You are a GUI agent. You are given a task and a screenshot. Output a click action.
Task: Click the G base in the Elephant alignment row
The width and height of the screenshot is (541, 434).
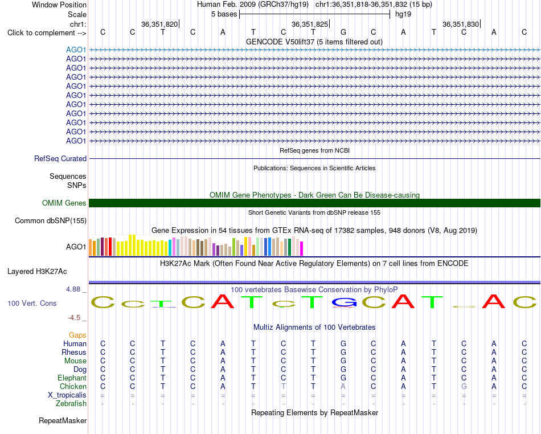click(343, 378)
